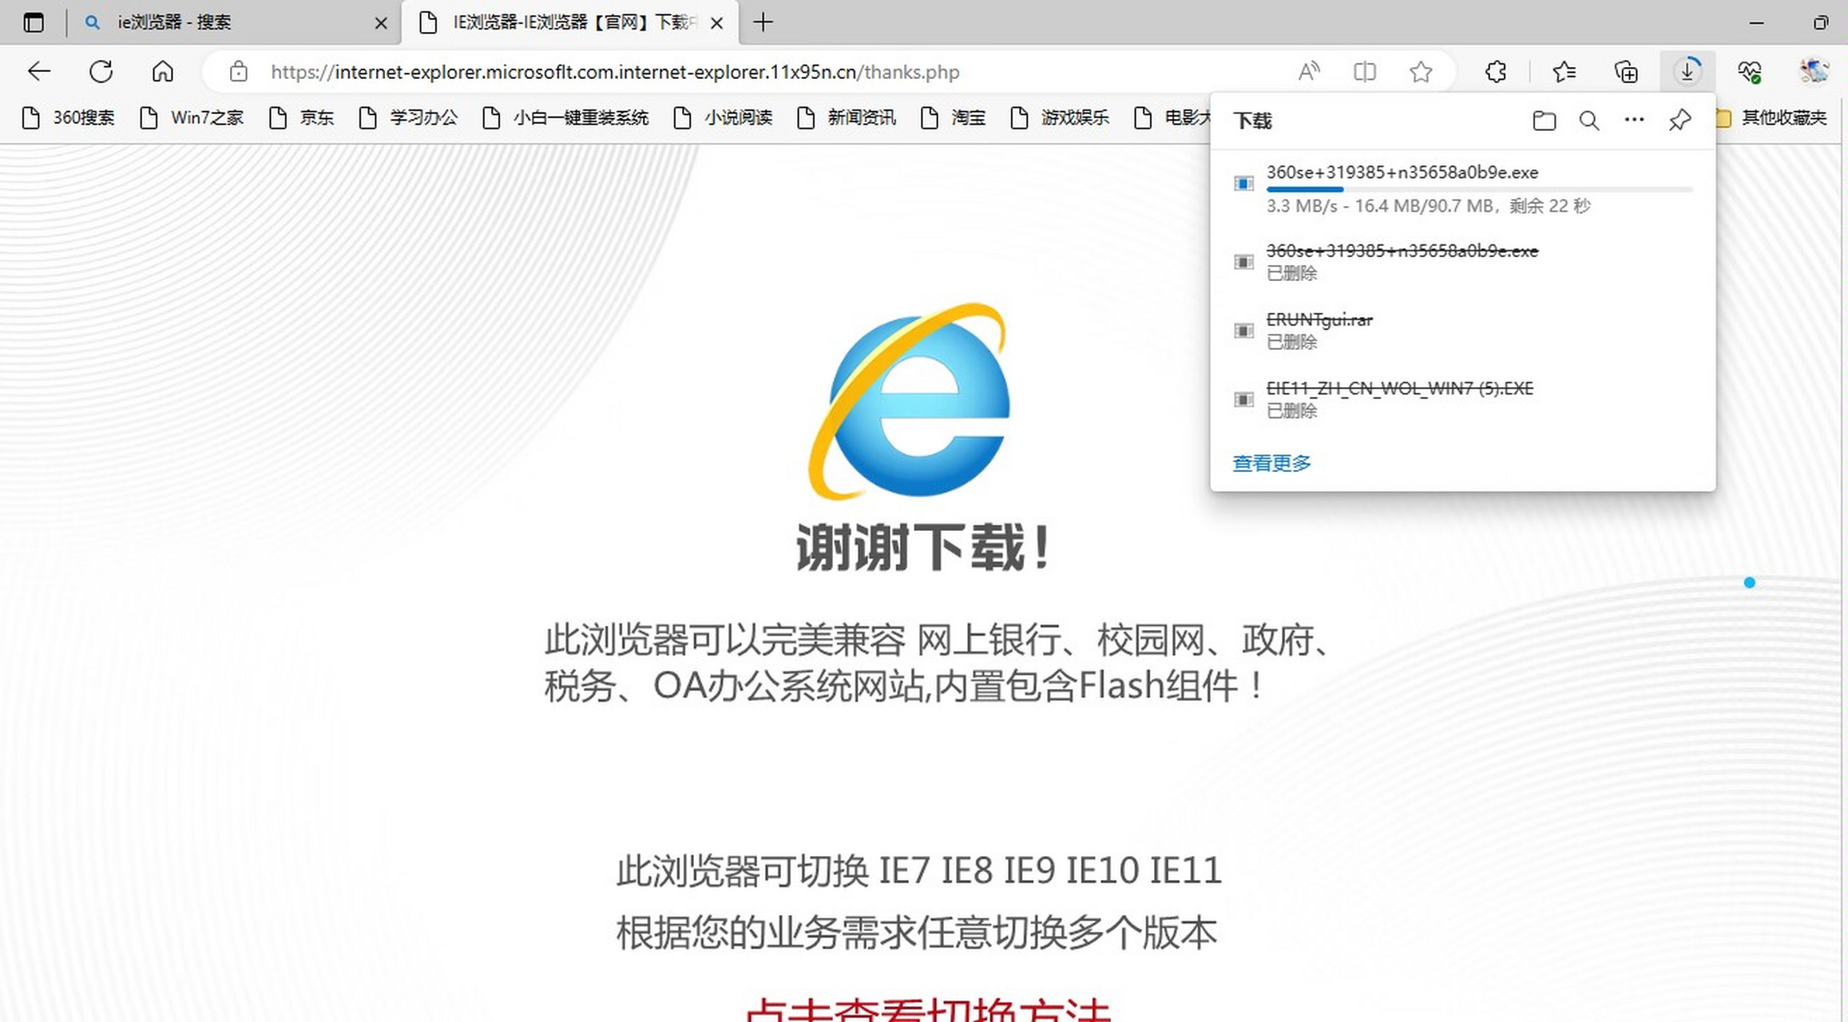Viewport: 1848px width, 1022px height.
Task: Pin the Downloads panel
Action: coord(1679,121)
